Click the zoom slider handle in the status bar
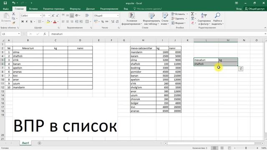This screenshot has height=150, width=267. (x=246, y=148)
